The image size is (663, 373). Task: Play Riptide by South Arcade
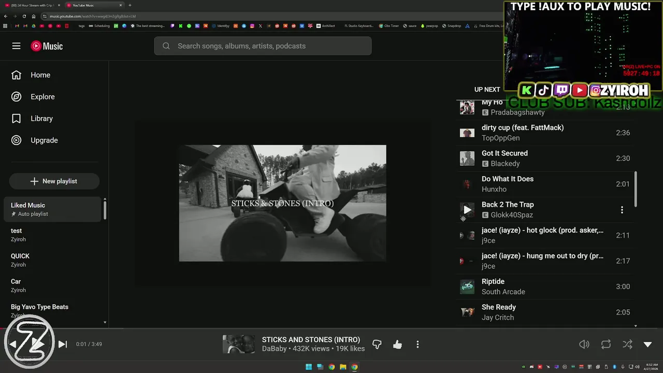click(x=545, y=286)
